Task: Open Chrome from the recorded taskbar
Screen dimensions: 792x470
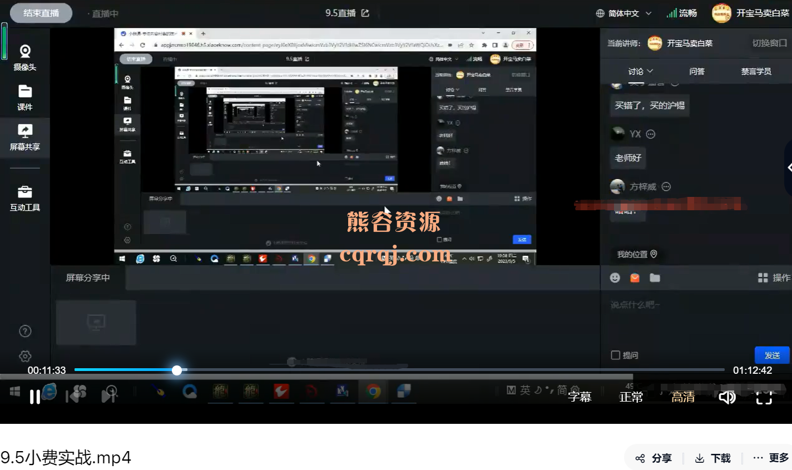Action: tap(373, 392)
